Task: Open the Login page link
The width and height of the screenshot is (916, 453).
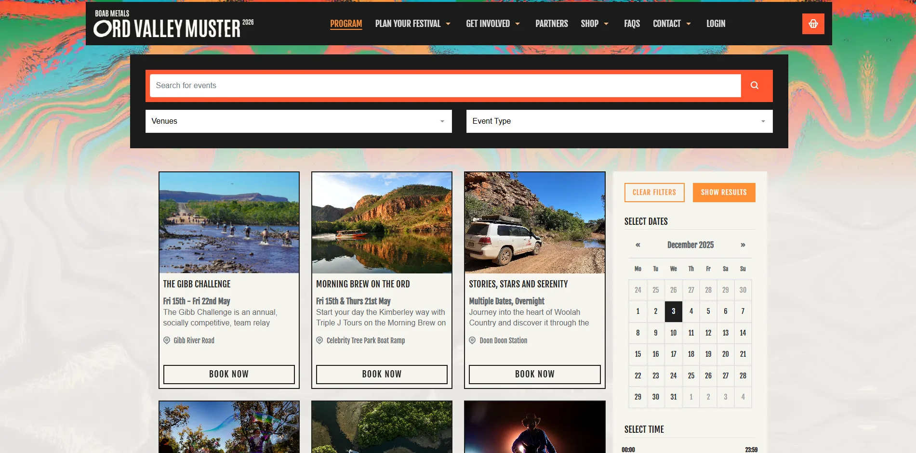Action: click(716, 24)
